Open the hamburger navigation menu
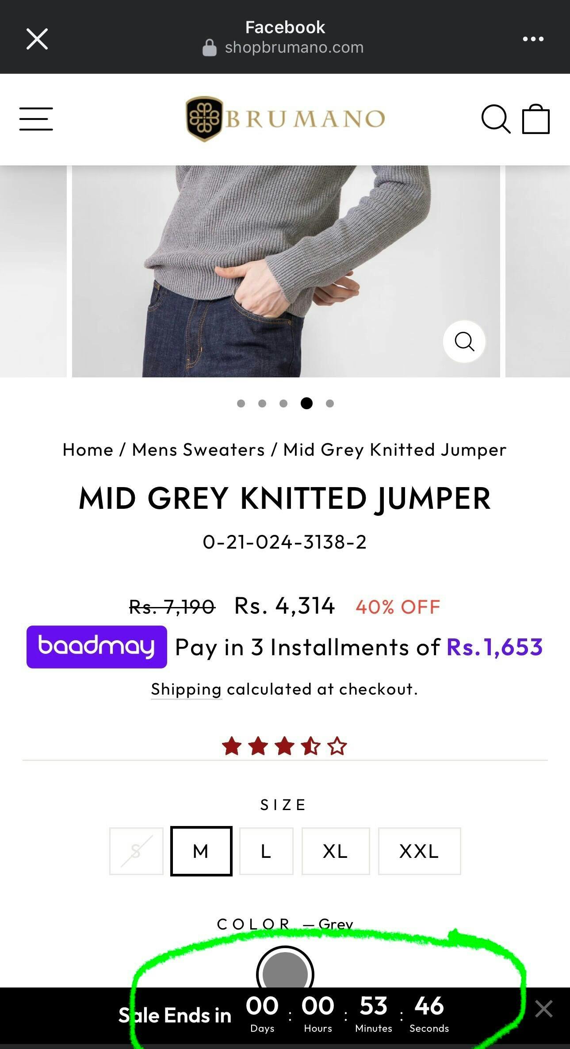Image resolution: width=570 pixels, height=1049 pixels. (x=36, y=119)
